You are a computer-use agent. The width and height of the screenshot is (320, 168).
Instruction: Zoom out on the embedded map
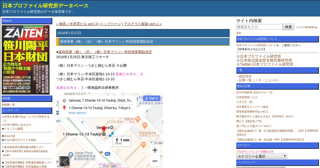155,161
